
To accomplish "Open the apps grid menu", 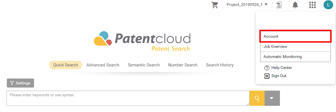I will [x=312, y=5].
